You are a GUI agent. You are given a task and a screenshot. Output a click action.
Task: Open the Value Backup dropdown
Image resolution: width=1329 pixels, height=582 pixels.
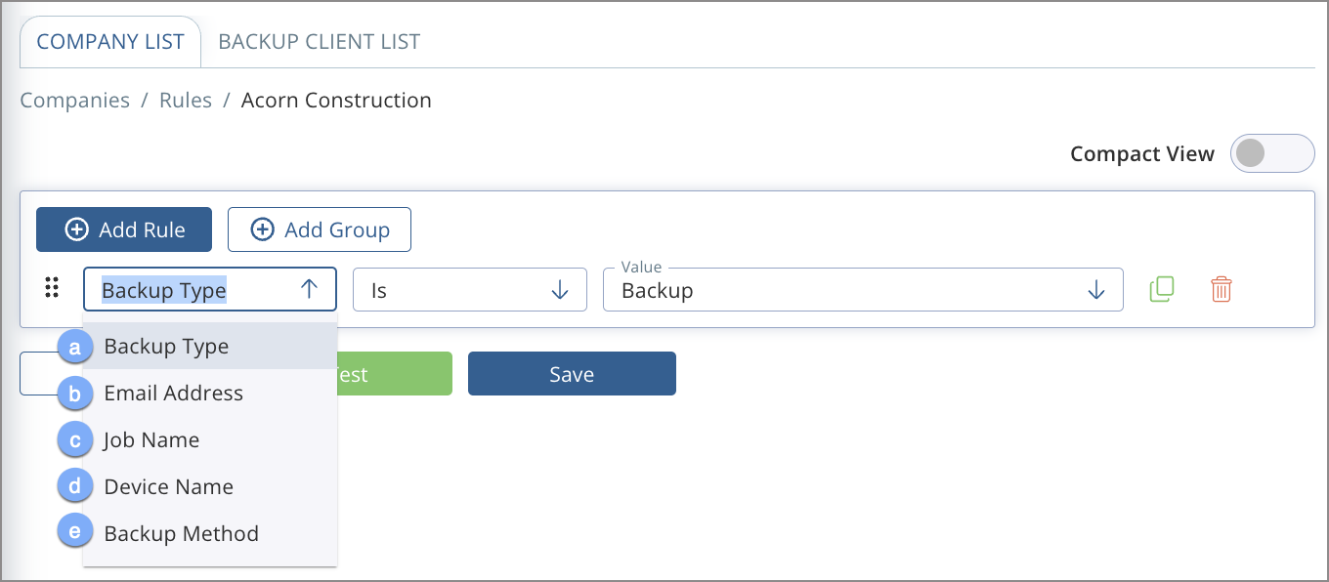(x=863, y=290)
